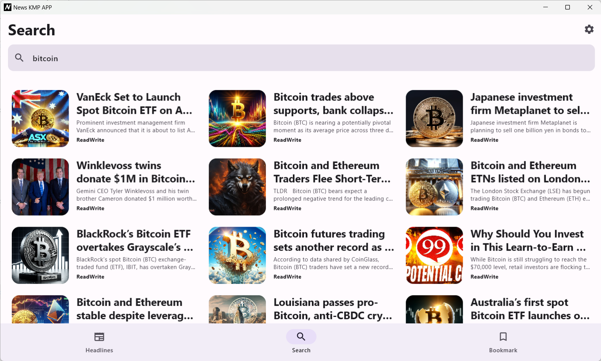Click ReadWrite source under futures trading article
The height and width of the screenshot is (361, 601).
pyautogui.click(x=288, y=276)
